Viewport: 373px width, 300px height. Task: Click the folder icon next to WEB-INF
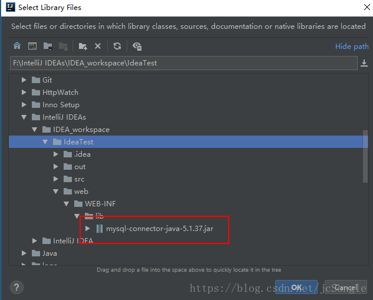(78, 204)
